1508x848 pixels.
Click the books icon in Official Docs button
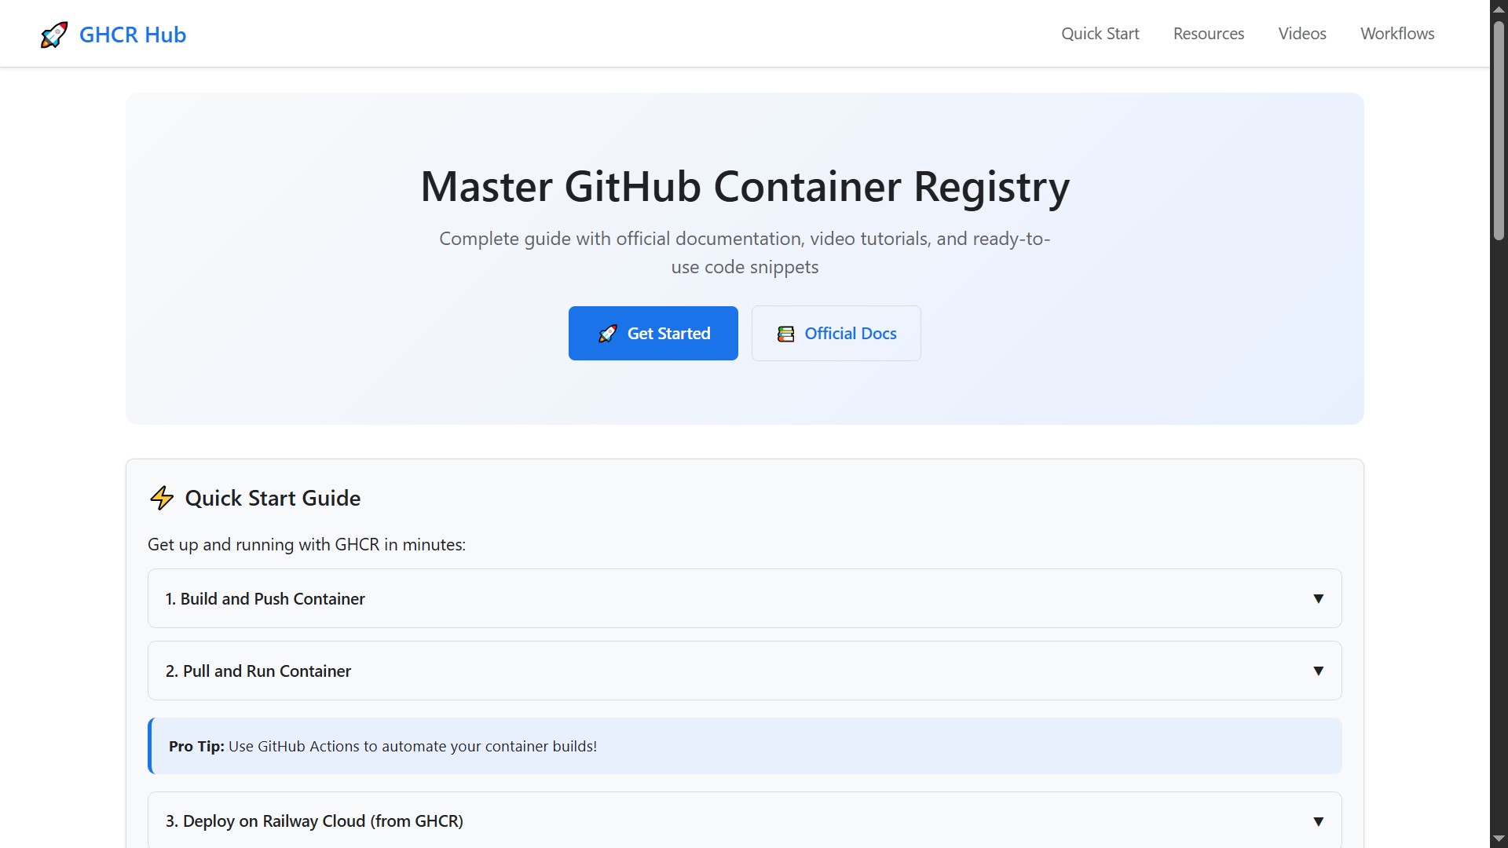pos(785,334)
